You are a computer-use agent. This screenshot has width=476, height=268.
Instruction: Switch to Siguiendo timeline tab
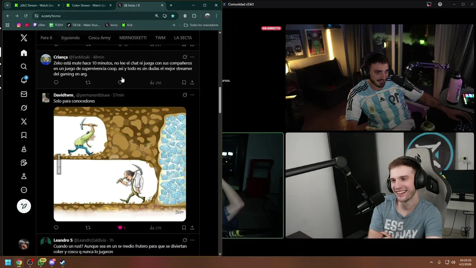(x=70, y=38)
